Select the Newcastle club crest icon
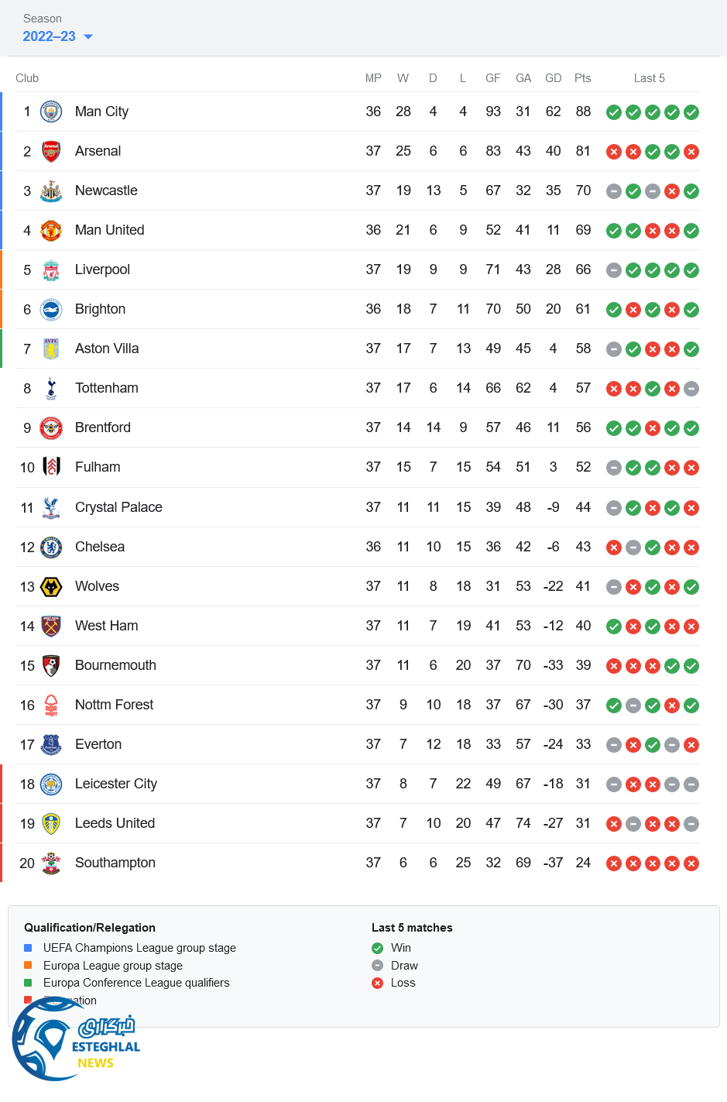 51,191
